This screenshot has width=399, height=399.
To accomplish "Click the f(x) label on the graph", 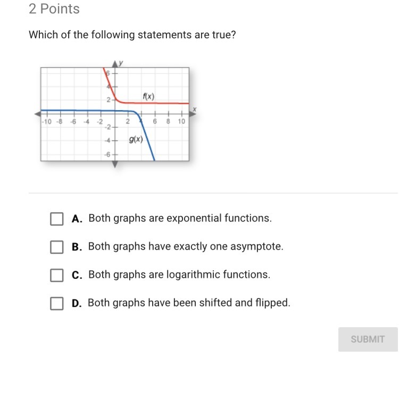I will pyautogui.click(x=148, y=96).
